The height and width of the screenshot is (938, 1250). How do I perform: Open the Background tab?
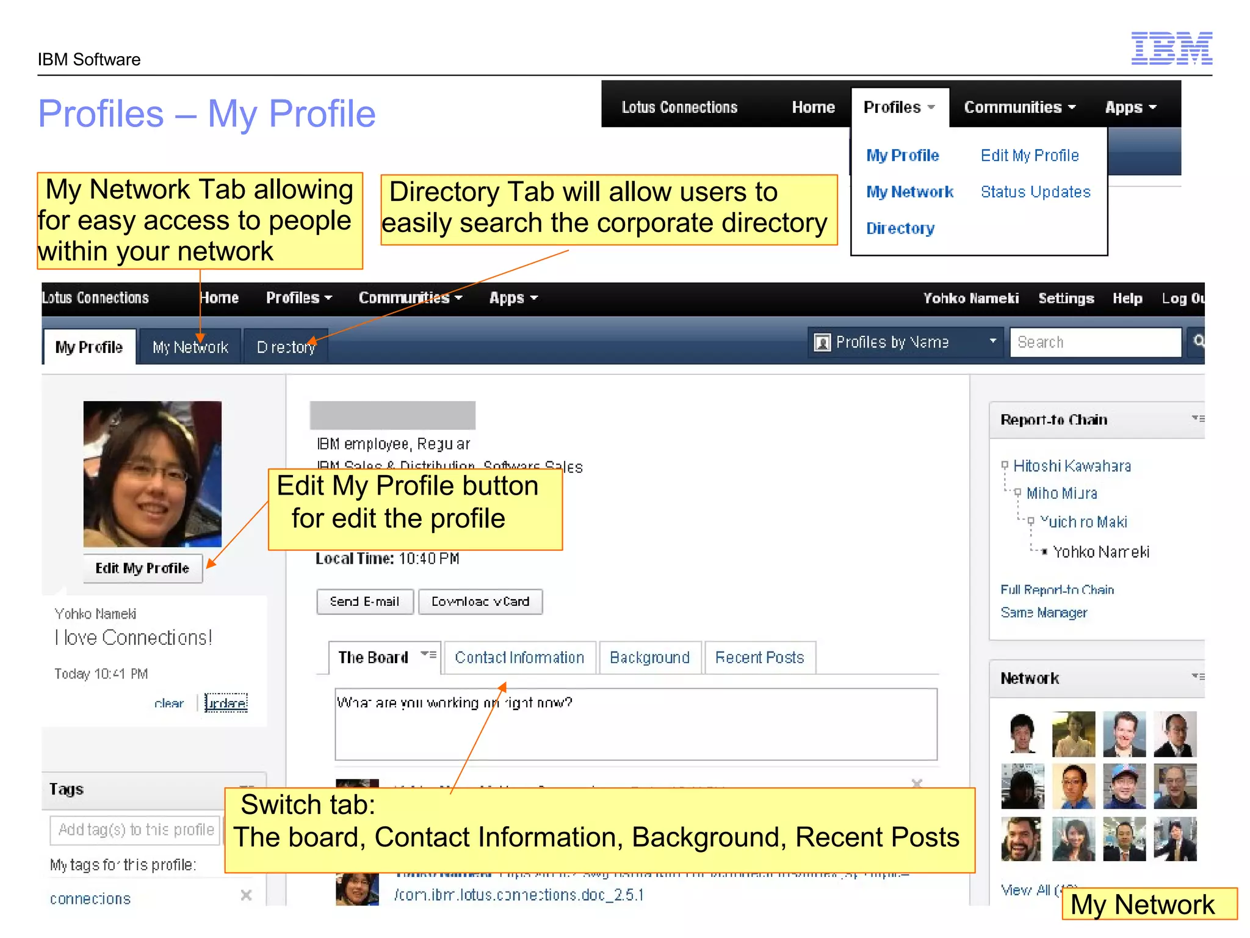pos(649,657)
